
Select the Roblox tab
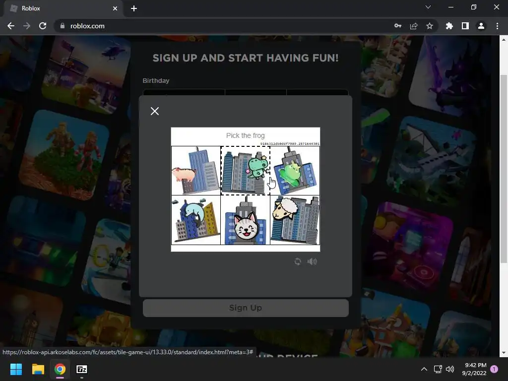[x=63, y=9]
